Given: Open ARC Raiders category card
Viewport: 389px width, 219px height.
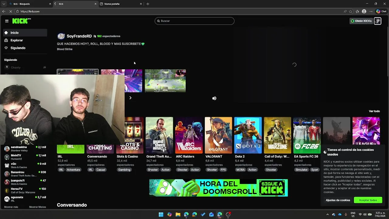Looking at the screenshot, I should [189, 135].
